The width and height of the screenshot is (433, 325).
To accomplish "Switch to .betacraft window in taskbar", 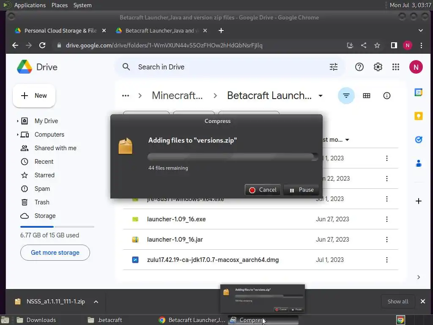I will (x=110, y=320).
